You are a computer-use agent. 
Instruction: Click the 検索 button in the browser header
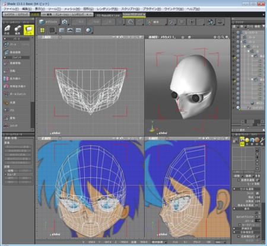(257, 26)
